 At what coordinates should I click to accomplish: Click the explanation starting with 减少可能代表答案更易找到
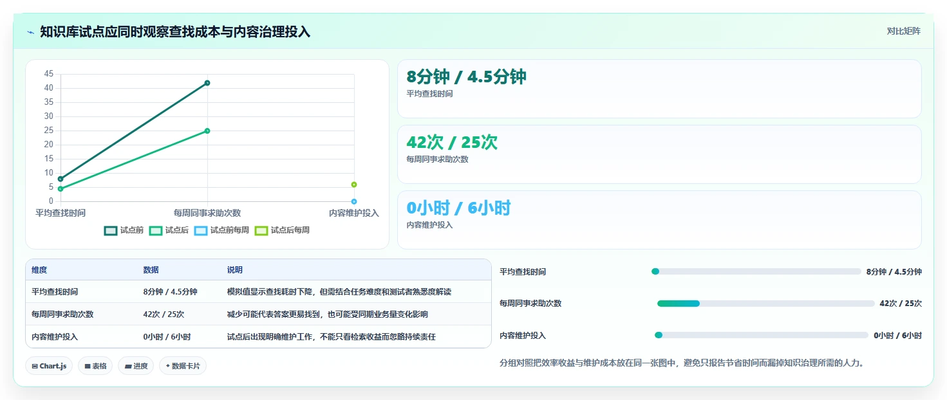coord(328,314)
